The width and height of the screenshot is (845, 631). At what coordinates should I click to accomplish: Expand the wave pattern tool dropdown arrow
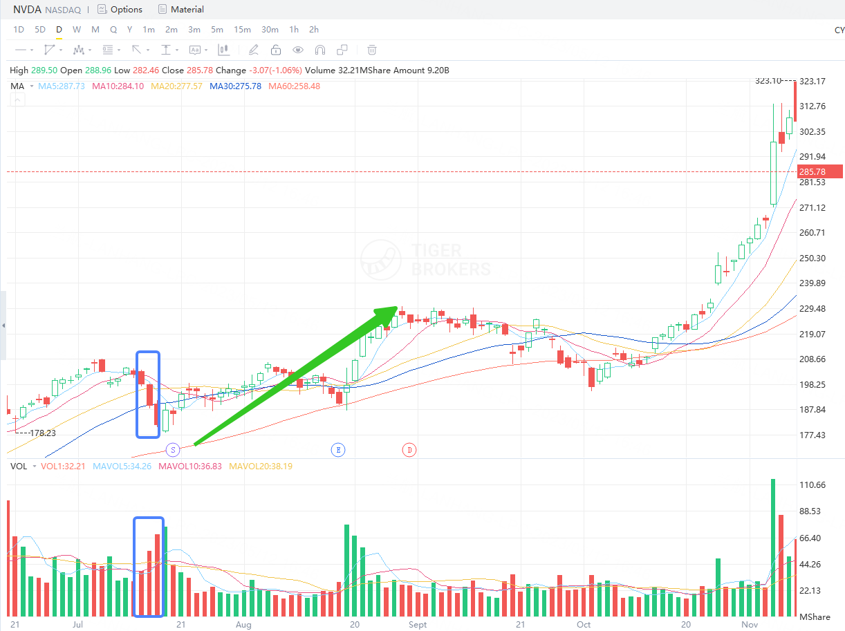[90, 50]
